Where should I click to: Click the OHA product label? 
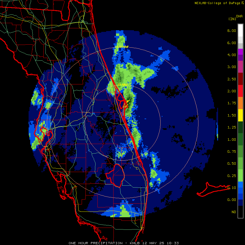click(x=239, y=16)
